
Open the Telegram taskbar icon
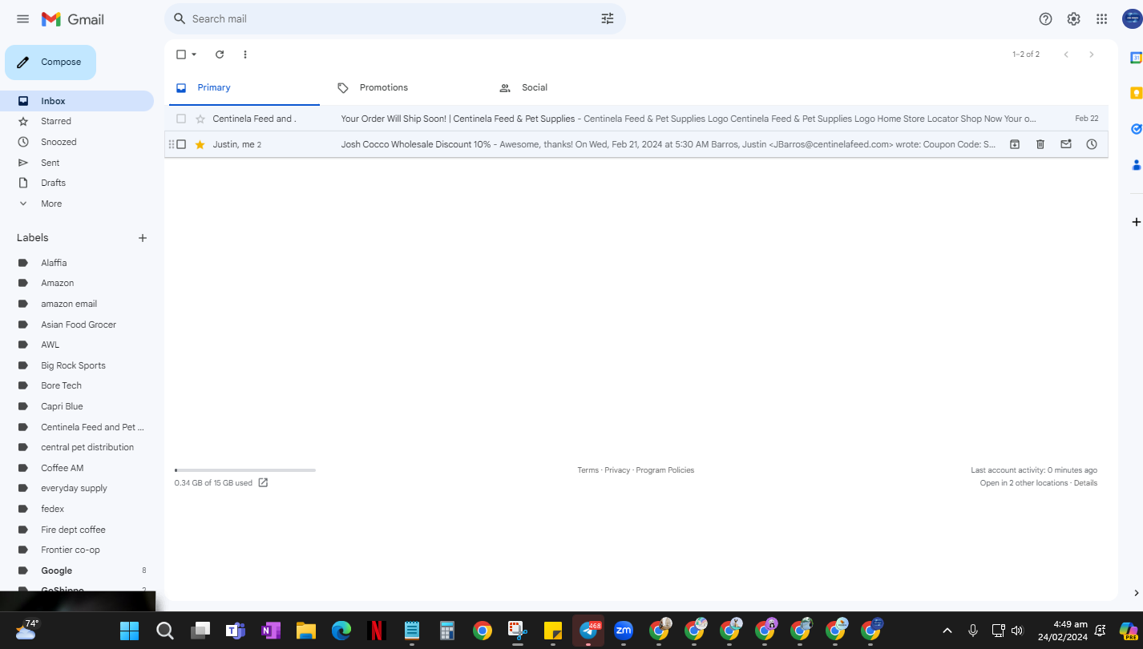[588, 631]
